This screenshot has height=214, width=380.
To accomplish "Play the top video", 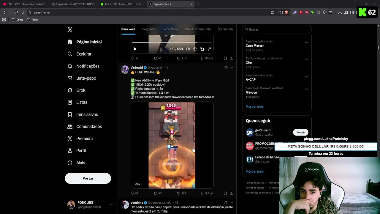I will (x=135, y=49).
